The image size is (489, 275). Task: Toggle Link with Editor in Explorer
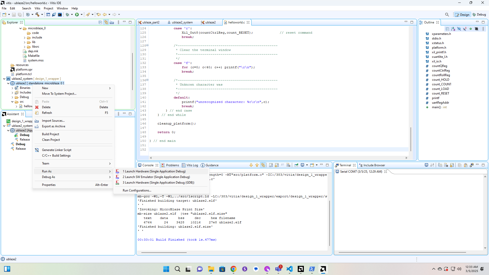pos(106,22)
